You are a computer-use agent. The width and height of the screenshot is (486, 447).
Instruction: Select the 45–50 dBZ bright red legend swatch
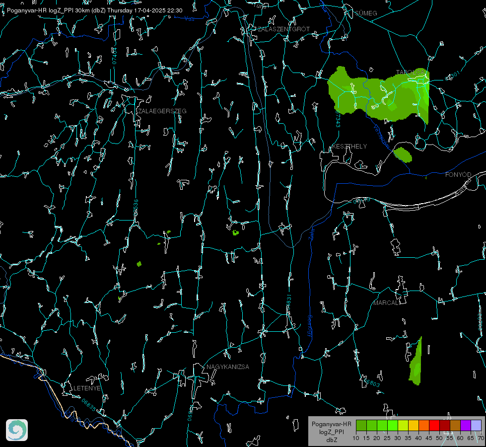434,425
